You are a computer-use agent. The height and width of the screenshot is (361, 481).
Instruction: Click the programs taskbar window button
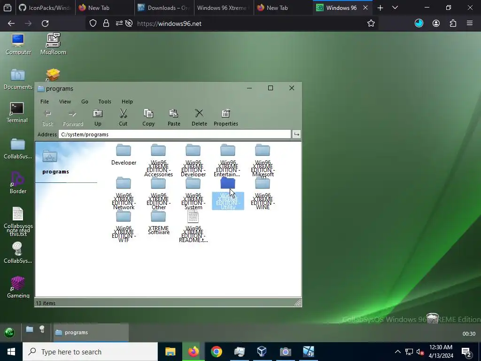pyautogui.click(x=91, y=332)
